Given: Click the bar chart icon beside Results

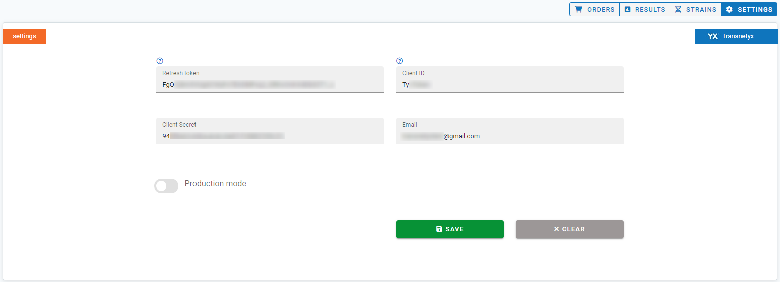Looking at the screenshot, I should (x=628, y=9).
